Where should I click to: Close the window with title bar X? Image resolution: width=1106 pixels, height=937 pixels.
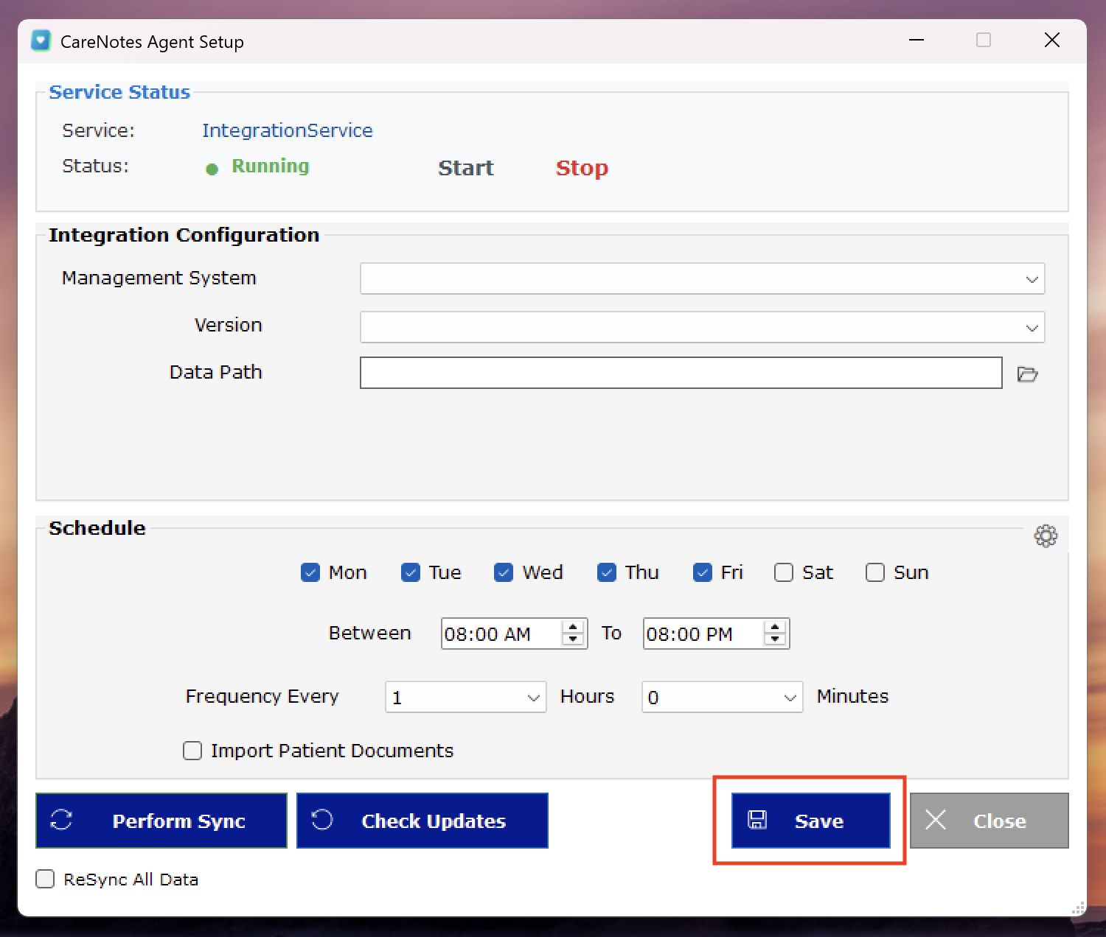(1052, 40)
